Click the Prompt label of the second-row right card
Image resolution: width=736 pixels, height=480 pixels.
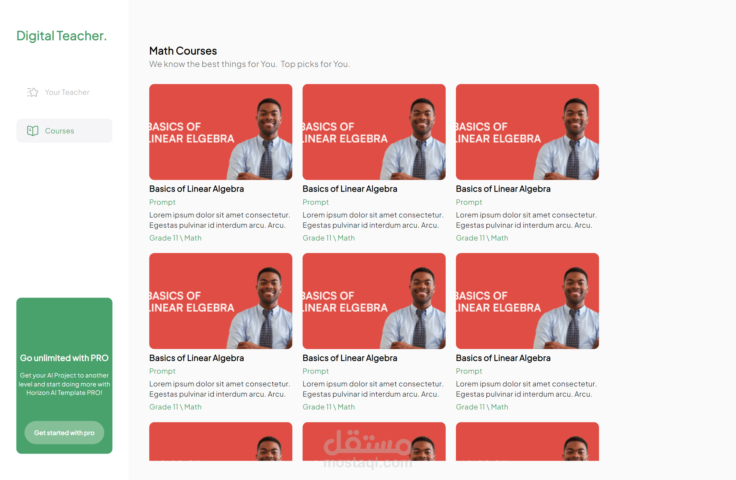(x=469, y=371)
